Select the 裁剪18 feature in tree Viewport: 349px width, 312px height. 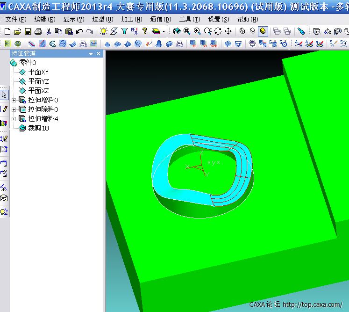click(38, 128)
